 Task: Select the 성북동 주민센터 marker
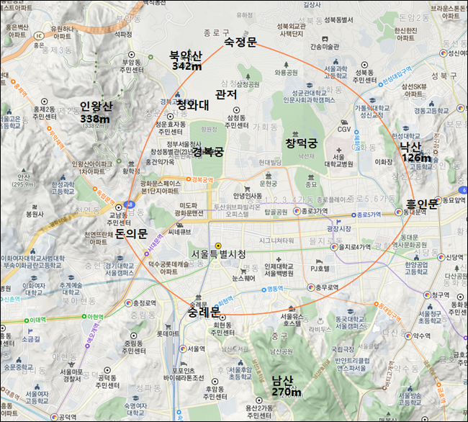pos(364,65)
